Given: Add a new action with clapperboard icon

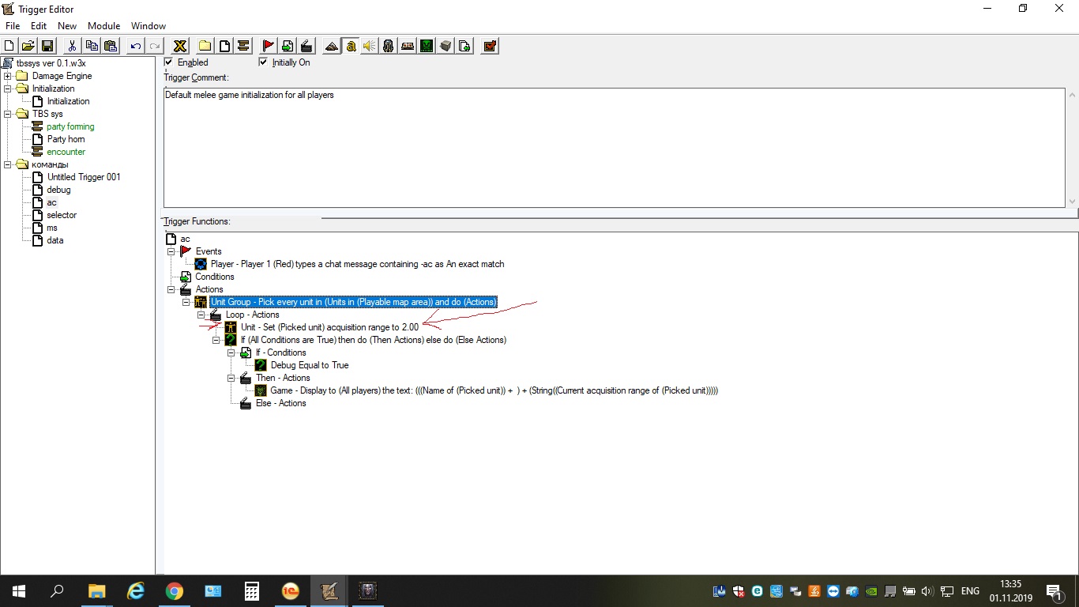Looking at the screenshot, I should pos(306,46).
